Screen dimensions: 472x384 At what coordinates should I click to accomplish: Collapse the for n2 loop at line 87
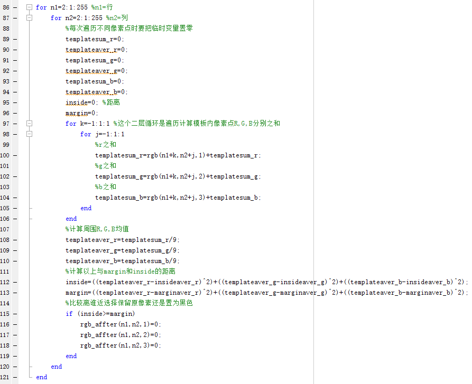[29, 18]
